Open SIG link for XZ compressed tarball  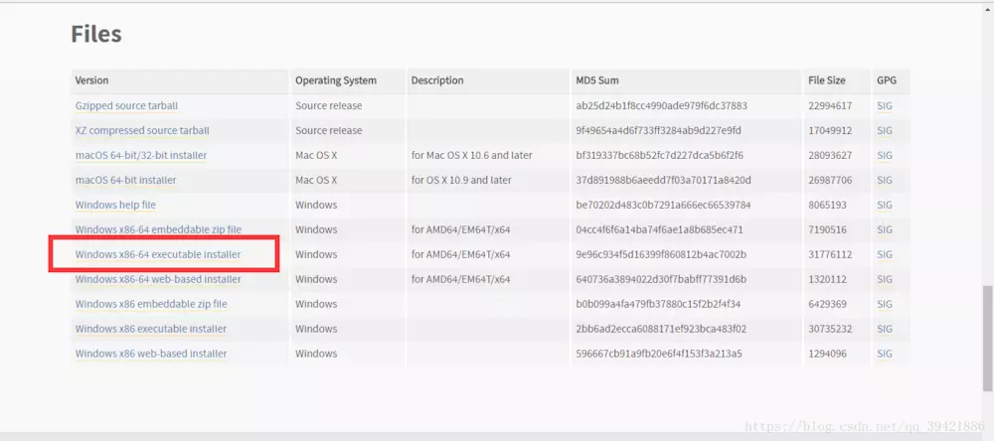885,130
